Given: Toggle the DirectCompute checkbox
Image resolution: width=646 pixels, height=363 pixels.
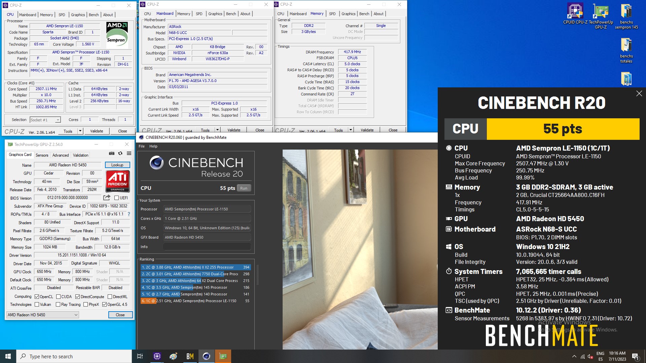Looking at the screenshot, I should 77,296.
